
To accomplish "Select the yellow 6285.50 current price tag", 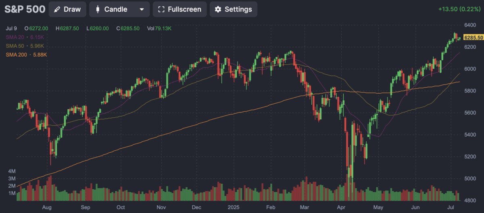I will pos(474,37).
